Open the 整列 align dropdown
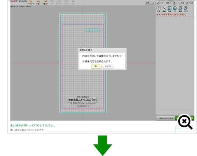197x156 pixels. pyautogui.click(x=38, y=3)
